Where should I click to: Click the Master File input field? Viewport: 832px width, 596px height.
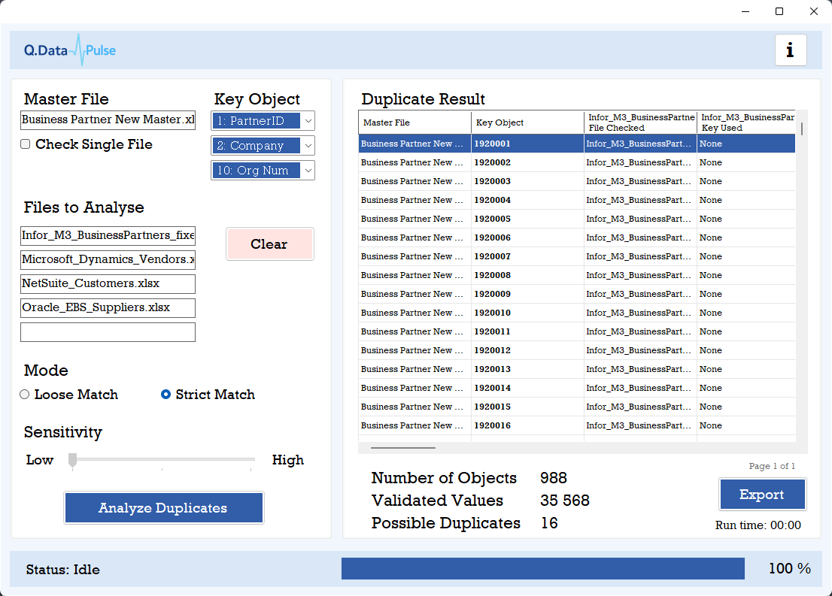point(108,120)
